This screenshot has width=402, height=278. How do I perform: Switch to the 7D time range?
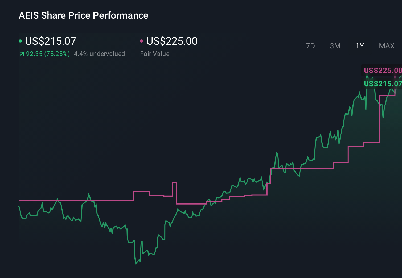click(x=310, y=46)
